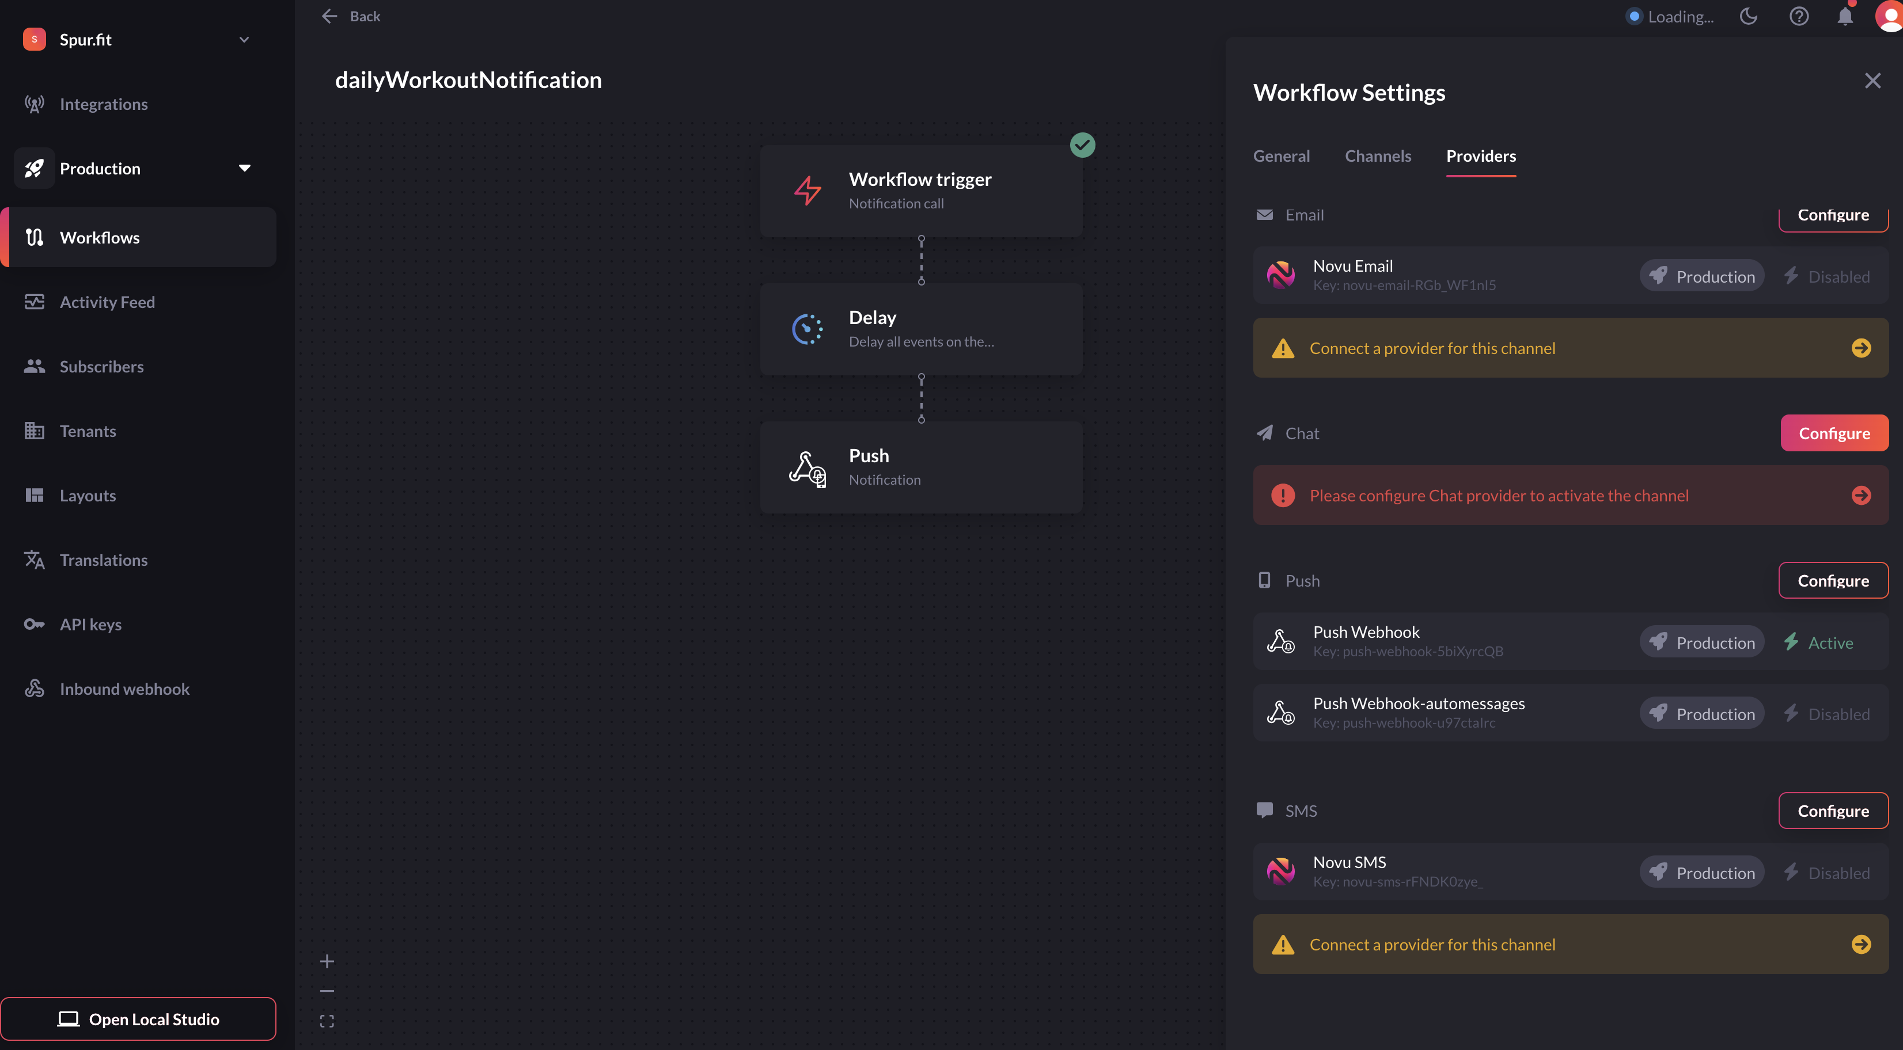Switch to the Channels tab
The height and width of the screenshot is (1050, 1903).
coord(1378,156)
